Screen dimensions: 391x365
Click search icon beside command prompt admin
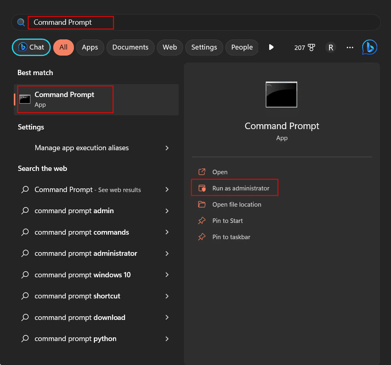coord(25,211)
